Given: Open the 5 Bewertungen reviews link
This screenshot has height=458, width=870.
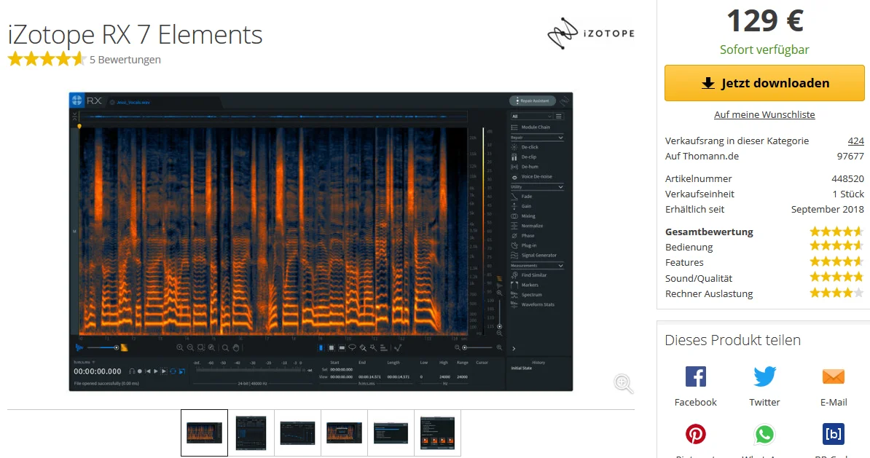Looking at the screenshot, I should pyautogui.click(x=125, y=60).
